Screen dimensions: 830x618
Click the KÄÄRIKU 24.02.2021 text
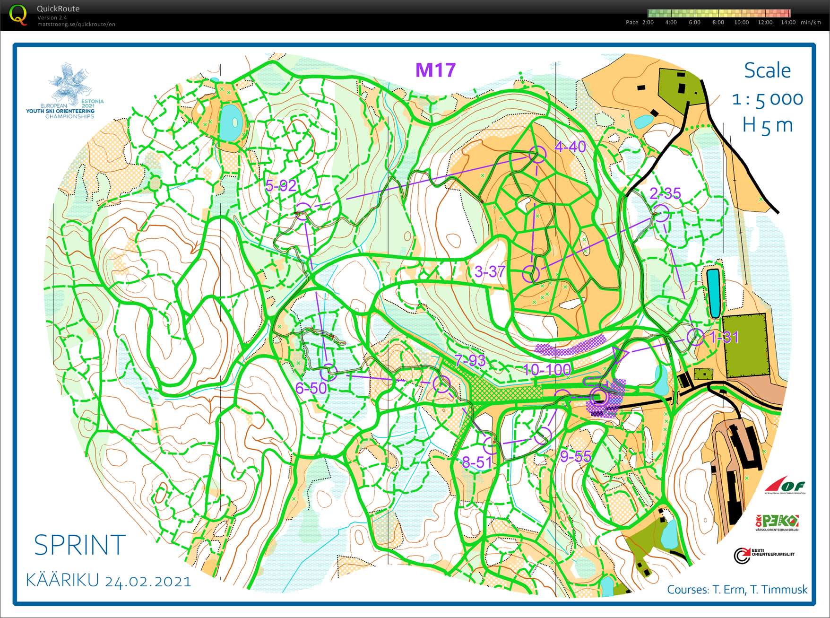tap(108, 580)
